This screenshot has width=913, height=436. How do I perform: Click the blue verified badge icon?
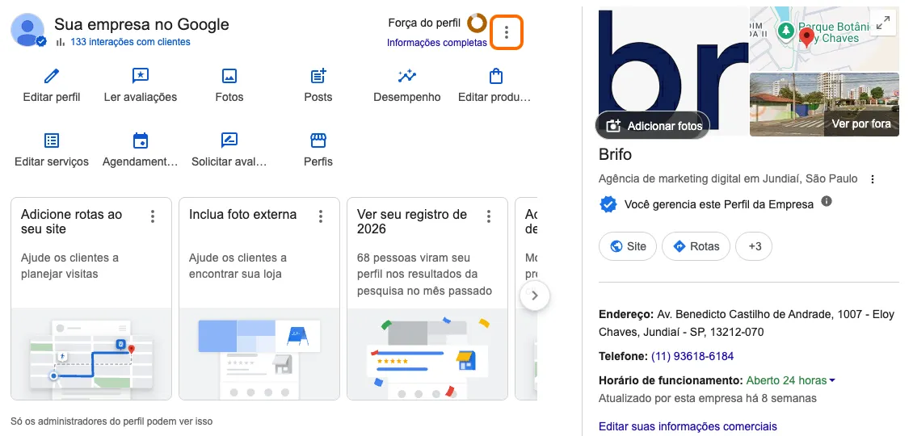click(608, 204)
